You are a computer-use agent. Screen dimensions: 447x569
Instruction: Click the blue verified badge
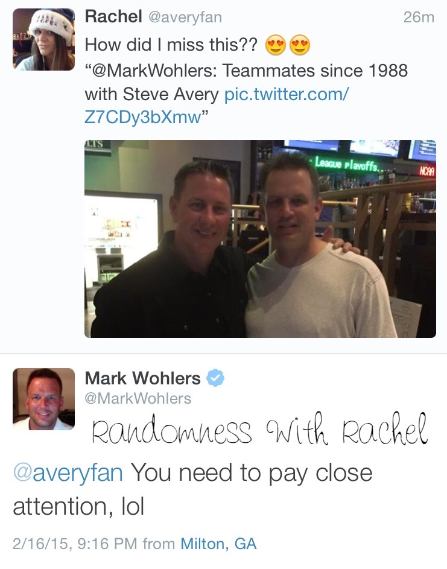(215, 378)
